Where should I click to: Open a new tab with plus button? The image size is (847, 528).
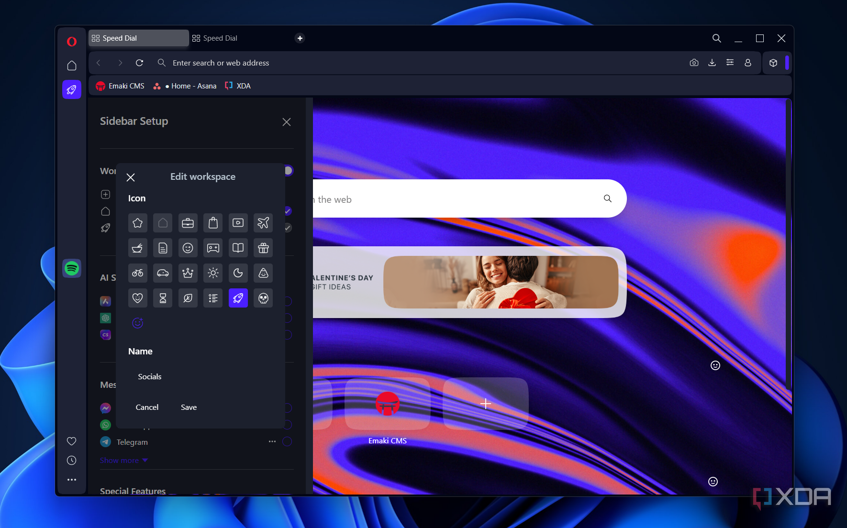click(x=300, y=38)
